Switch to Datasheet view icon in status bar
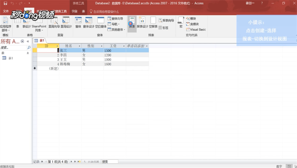The image size is (297, 168). point(289,166)
